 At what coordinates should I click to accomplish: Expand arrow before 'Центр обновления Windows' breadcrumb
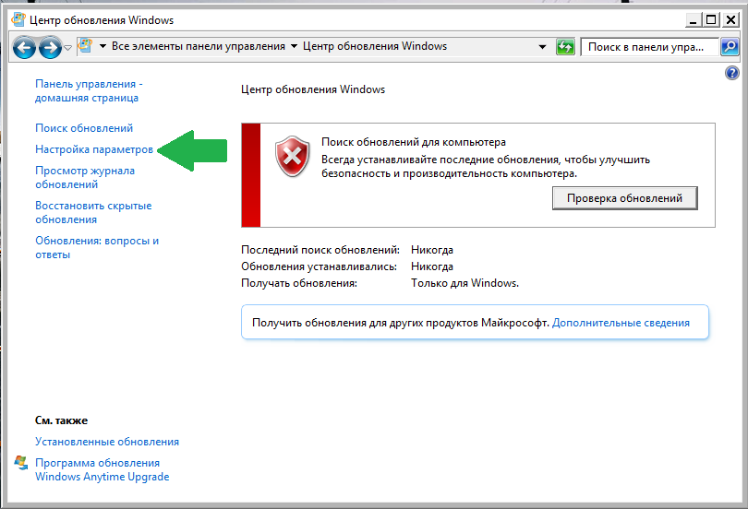pyautogui.click(x=294, y=46)
